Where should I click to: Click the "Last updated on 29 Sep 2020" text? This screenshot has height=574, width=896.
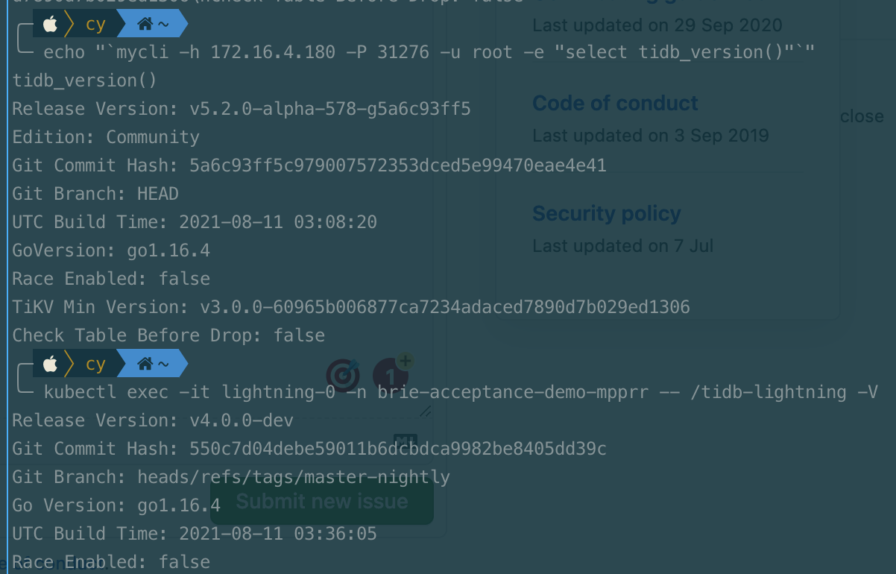[x=657, y=25]
